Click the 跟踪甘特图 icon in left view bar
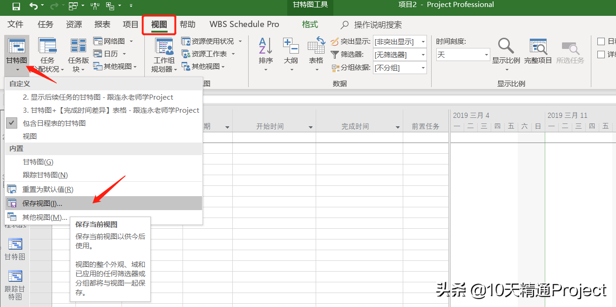Image resolution: width=616 pixels, height=307 pixels. tap(15, 277)
